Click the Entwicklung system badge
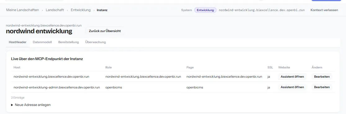Screen dimensions: 346x114 coord(205,10)
